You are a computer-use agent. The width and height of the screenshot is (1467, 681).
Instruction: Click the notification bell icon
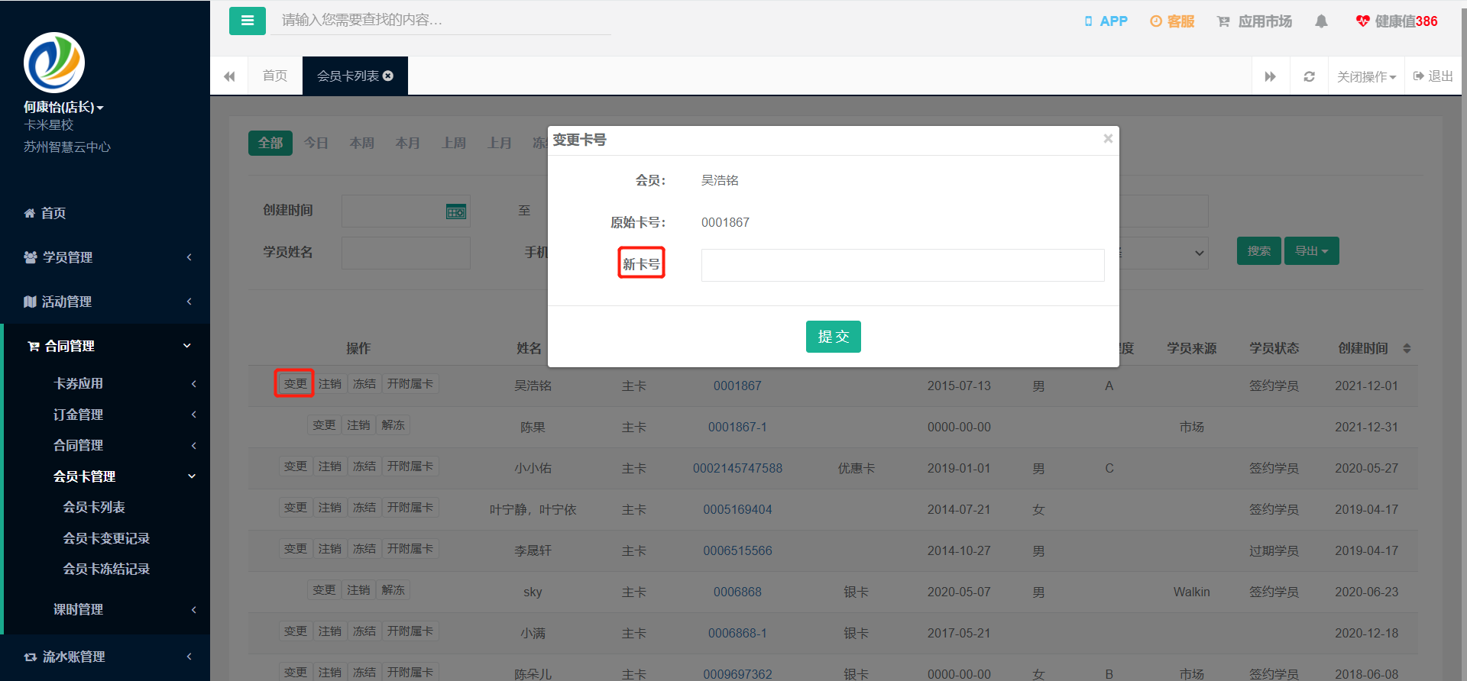tap(1321, 21)
